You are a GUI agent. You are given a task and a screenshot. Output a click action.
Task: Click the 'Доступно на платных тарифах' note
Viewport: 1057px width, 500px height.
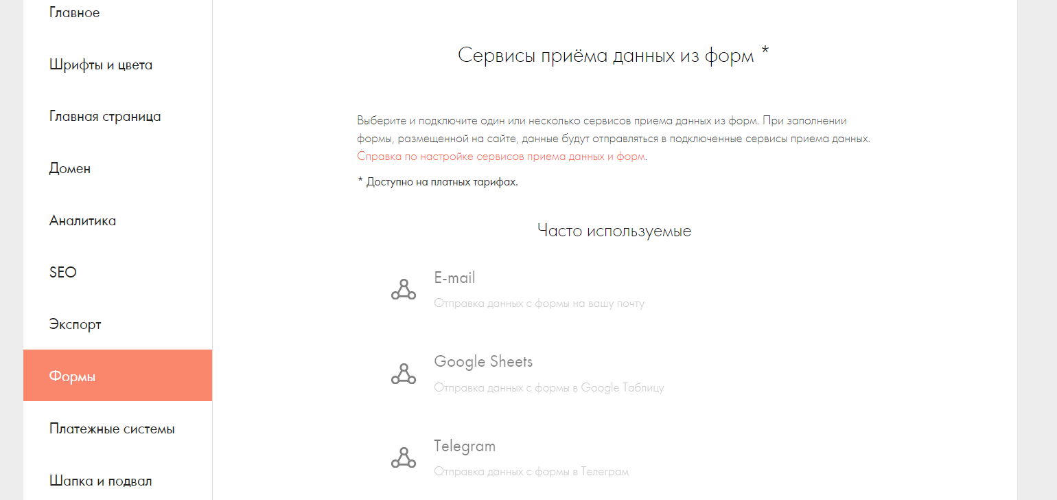[438, 182]
